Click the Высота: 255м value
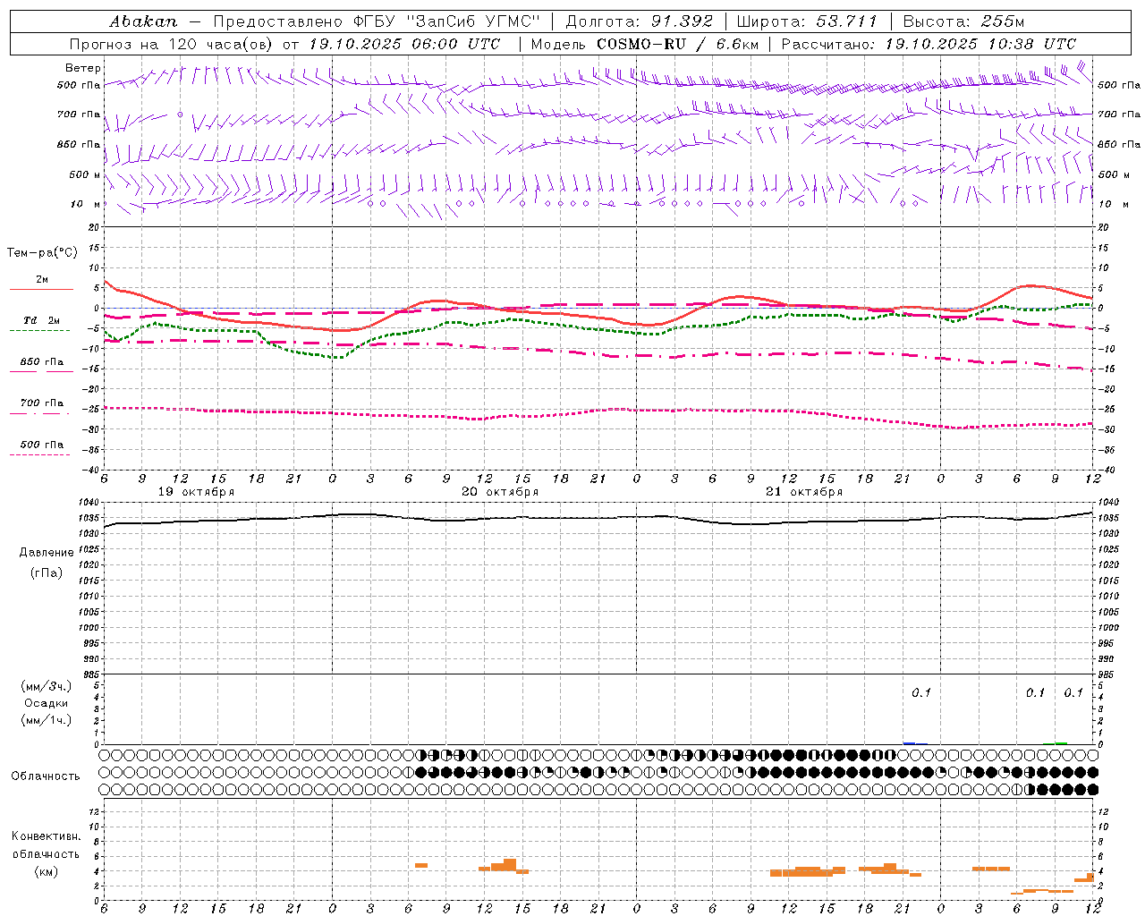The width and height of the screenshot is (1145, 916). [963, 21]
